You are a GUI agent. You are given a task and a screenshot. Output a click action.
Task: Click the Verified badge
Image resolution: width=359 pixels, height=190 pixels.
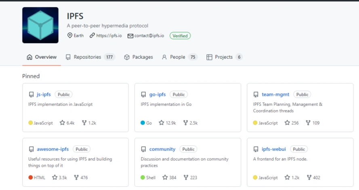coord(180,35)
